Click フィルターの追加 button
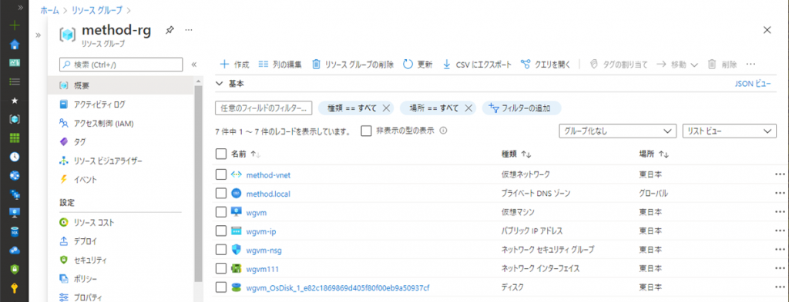 (522, 108)
